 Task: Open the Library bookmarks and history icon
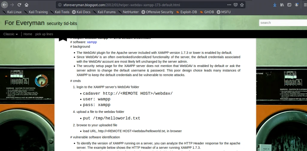click(x=282, y=5)
